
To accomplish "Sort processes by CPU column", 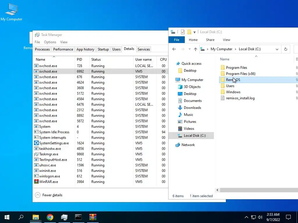I will 163,59.
